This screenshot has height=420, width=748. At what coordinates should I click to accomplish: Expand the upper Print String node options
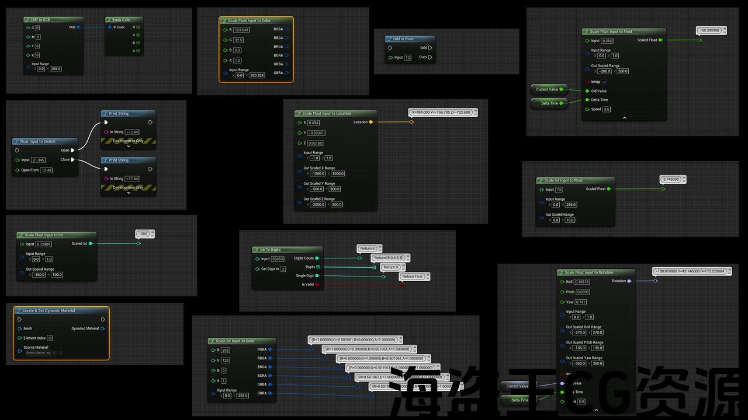tap(128, 146)
